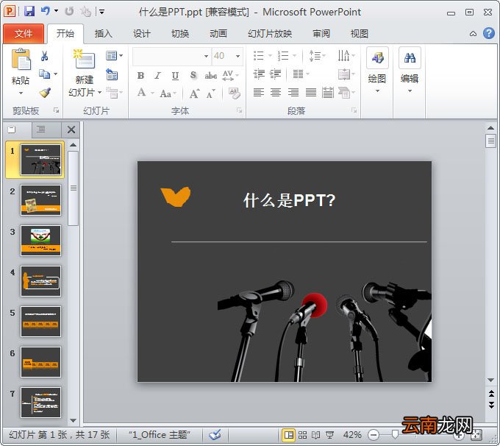The image size is (500, 446).
Task: Toggle Bold formatting
Action: (x=140, y=76)
